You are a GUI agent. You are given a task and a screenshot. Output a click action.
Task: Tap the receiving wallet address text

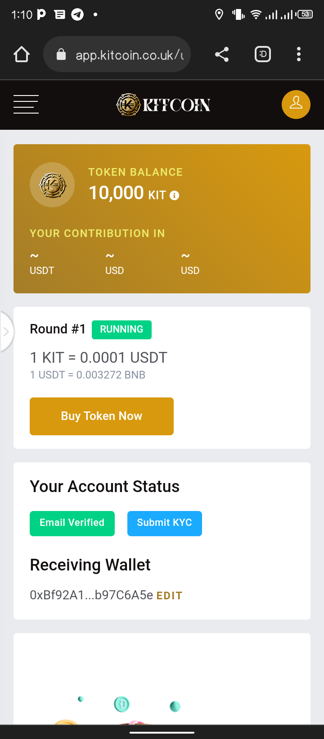coord(91,595)
